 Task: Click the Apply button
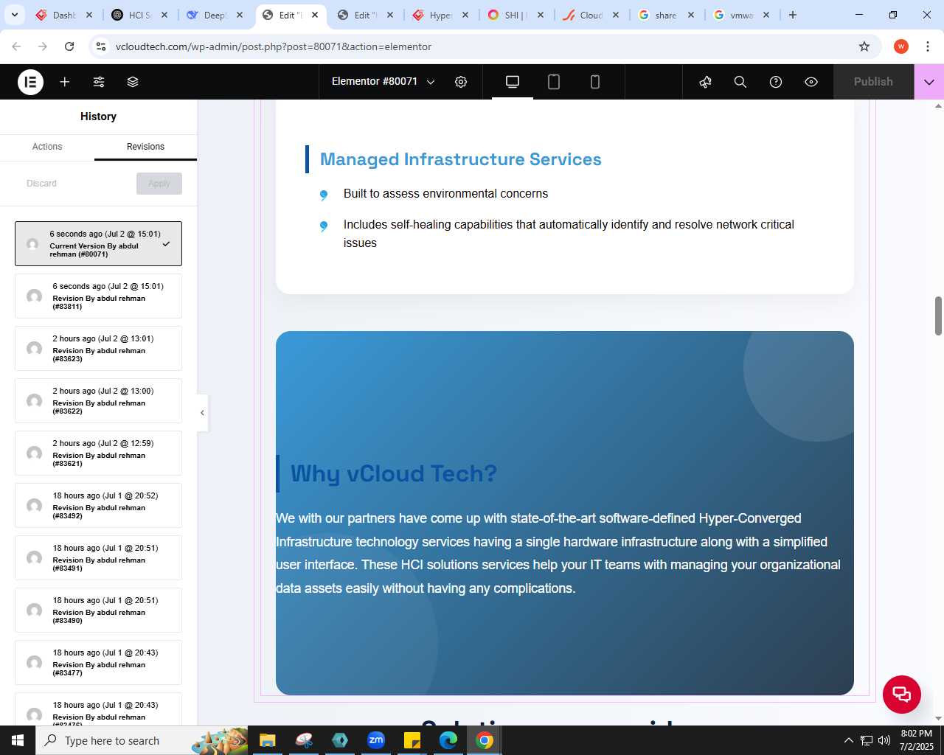(159, 184)
